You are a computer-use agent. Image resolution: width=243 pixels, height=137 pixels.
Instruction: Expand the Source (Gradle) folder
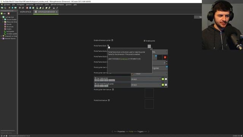tap(3, 19)
